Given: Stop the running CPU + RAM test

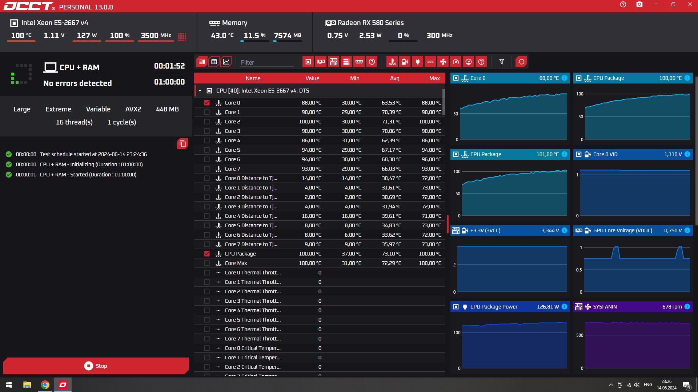Looking at the screenshot, I should (96, 366).
